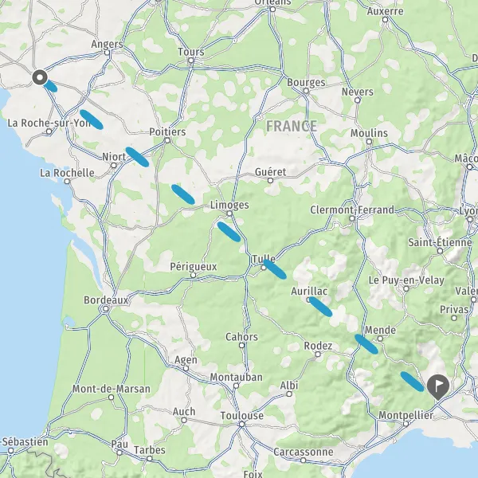Click the Saint-Étienne city label

440,242
